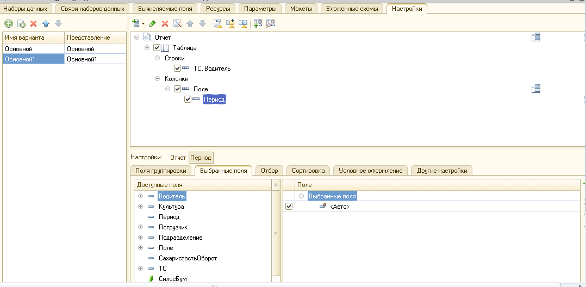586x287 pixels.
Task: Uncheck the <Авто> selected field checkbox
Action: (289, 207)
